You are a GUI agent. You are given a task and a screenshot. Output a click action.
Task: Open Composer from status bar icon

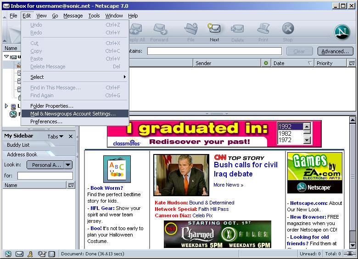point(42,254)
